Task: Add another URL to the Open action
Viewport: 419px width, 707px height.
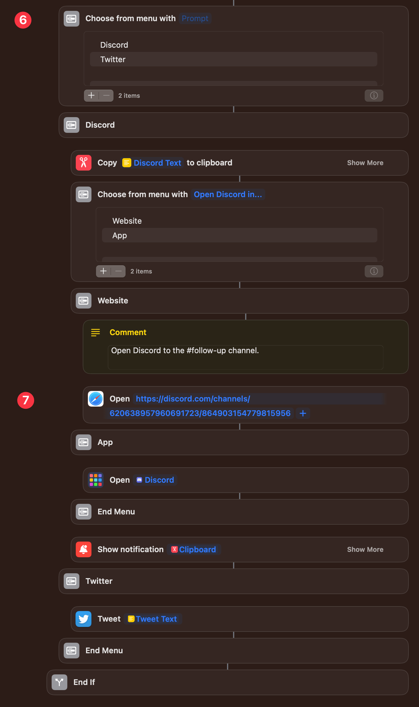Action: click(x=303, y=413)
